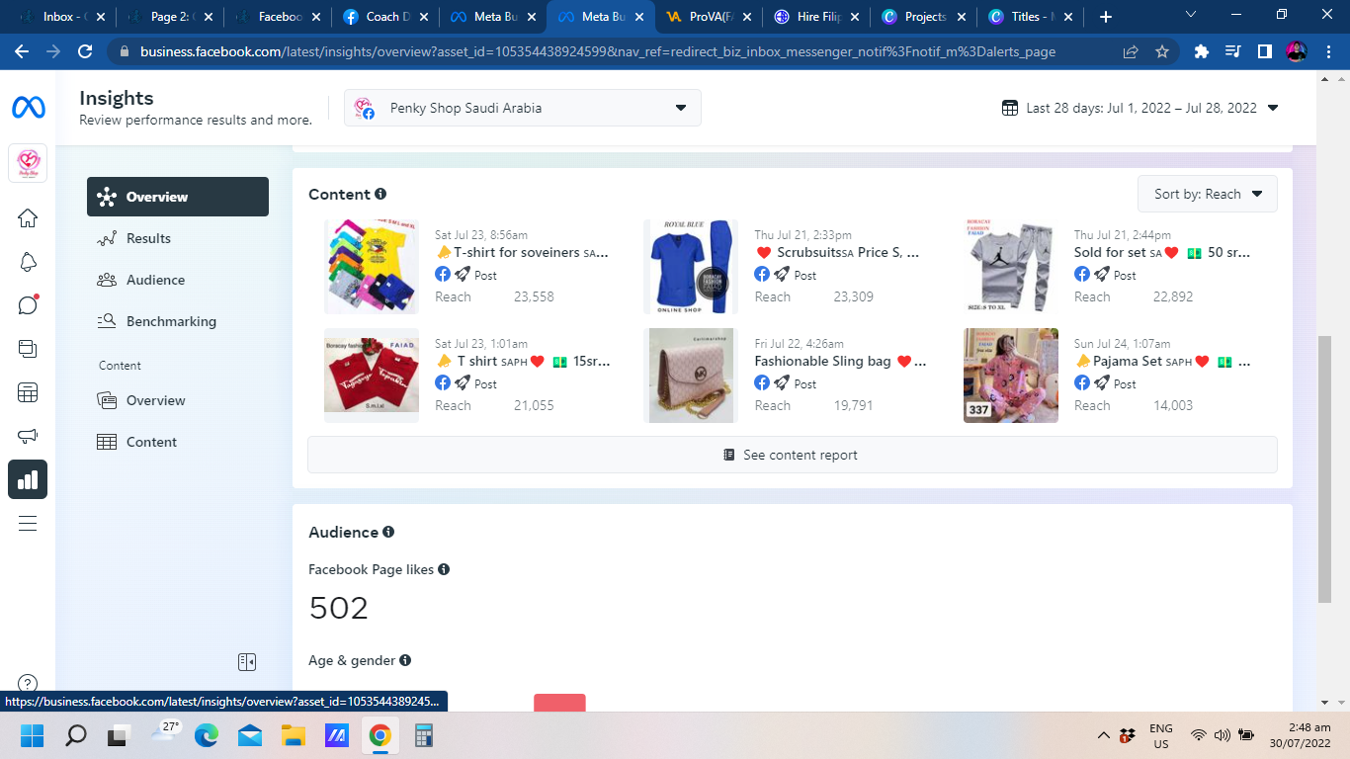Open the Inbox chat bubble icon
This screenshot has height=759, width=1350.
coord(28,304)
